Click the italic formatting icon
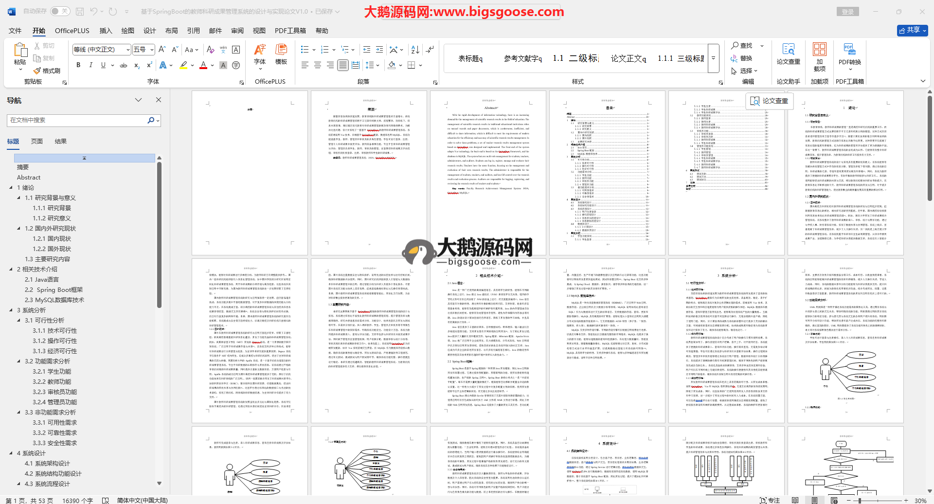The height and width of the screenshot is (504, 934). pos(90,65)
